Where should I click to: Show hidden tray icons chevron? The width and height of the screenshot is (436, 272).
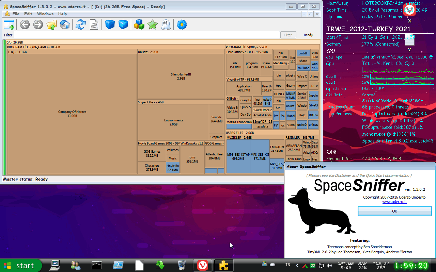pyautogui.click(x=297, y=265)
